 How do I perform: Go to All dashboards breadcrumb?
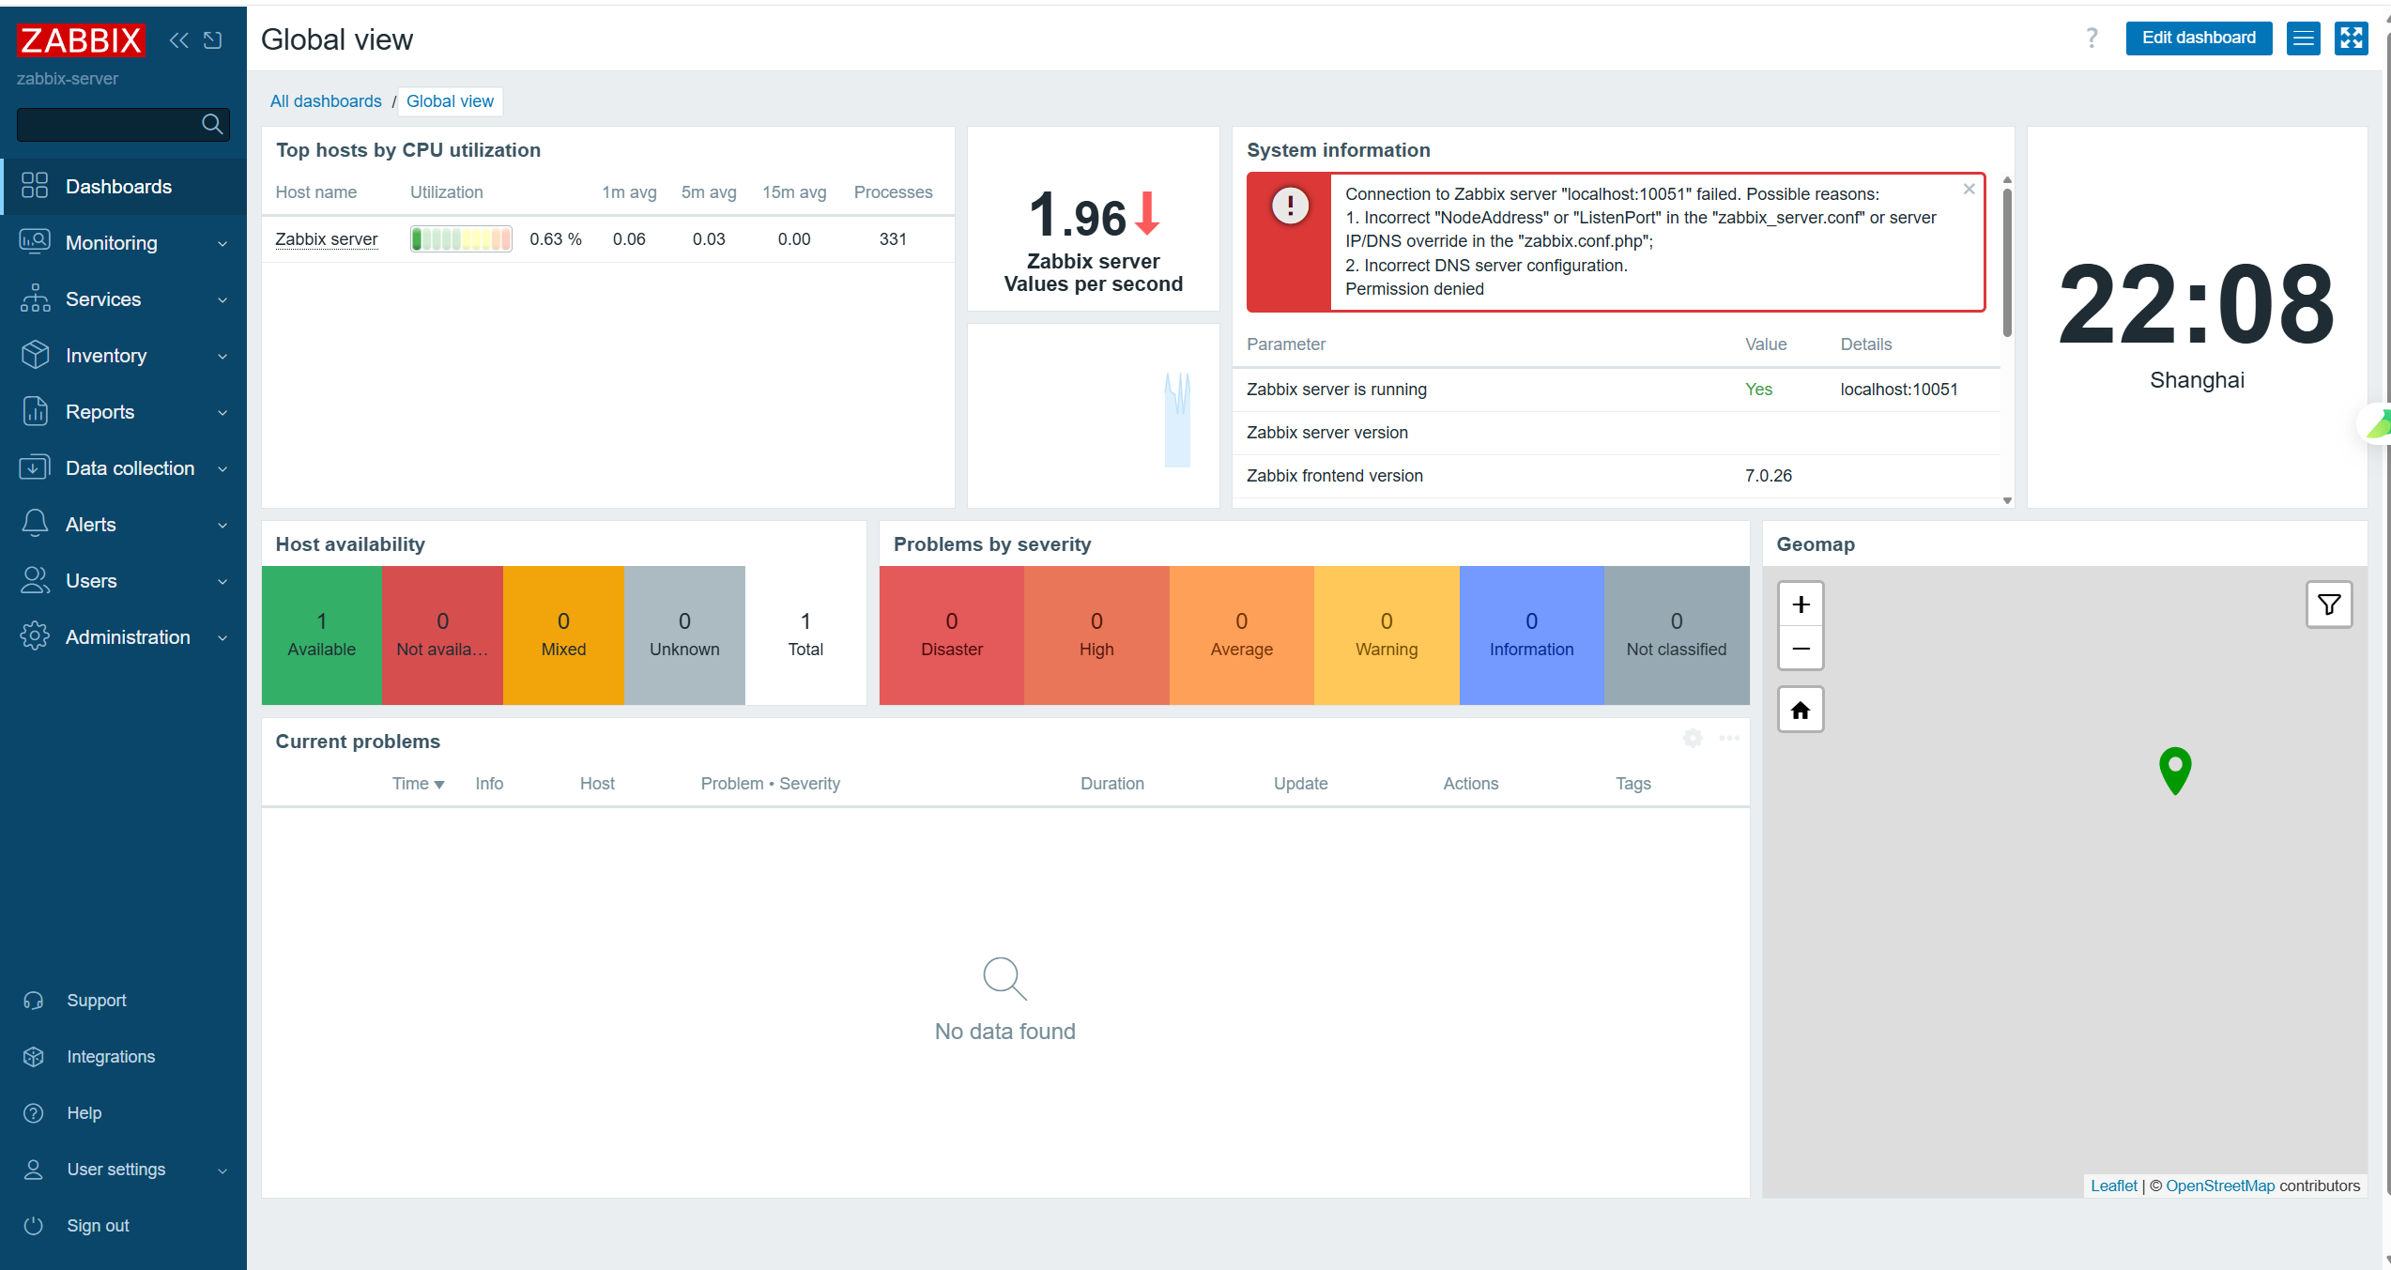(326, 101)
